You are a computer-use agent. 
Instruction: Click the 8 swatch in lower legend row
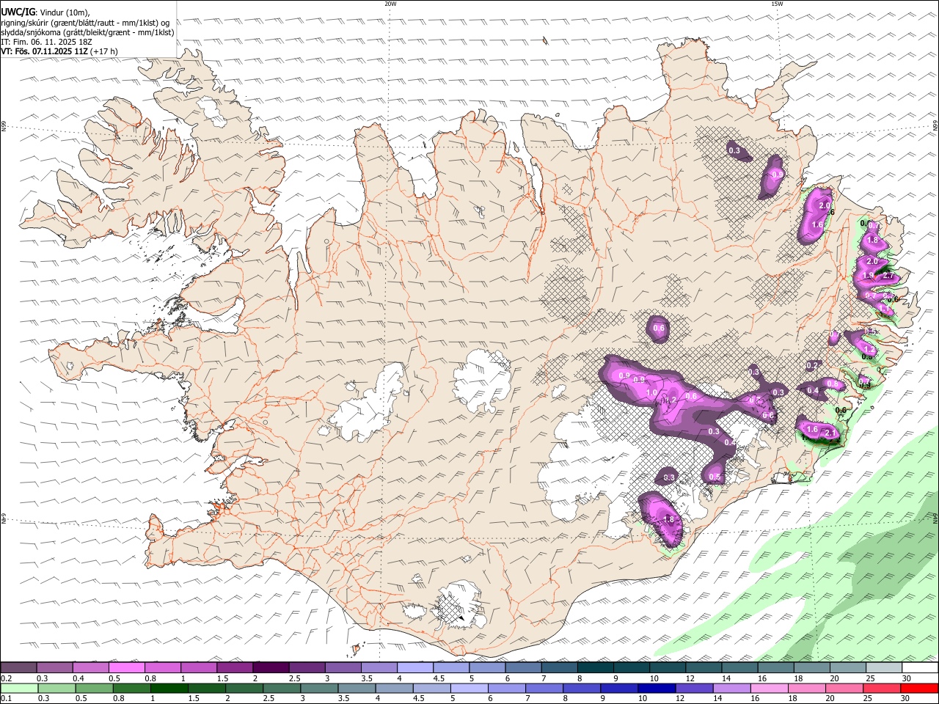pyautogui.click(x=581, y=688)
